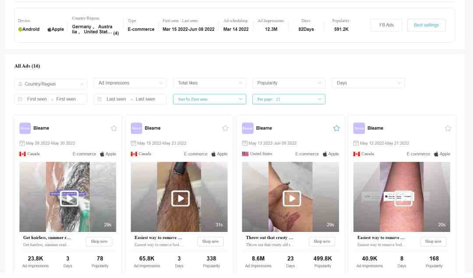Click the 65.8K Ad Impressions value
This screenshot has width=473, height=278.
click(x=147, y=259)
